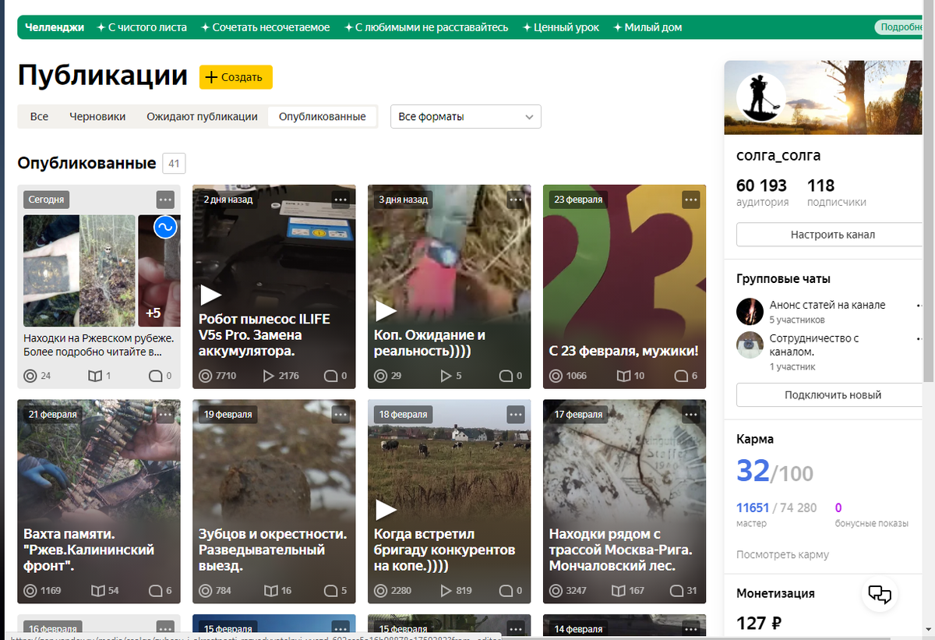
Task: Click the channel avatar with metal detectorist silhouette
Action: tap(763, 97)
